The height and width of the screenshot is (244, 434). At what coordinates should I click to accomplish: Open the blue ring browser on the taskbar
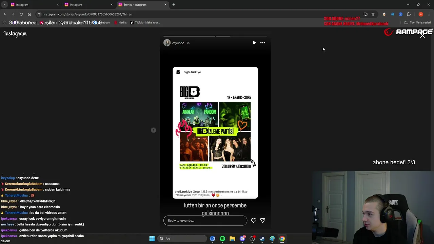[x=212, y=239]
